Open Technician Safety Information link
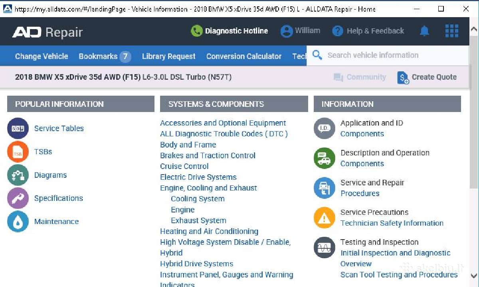The image size is (479, 287). (x=392, y=223)
